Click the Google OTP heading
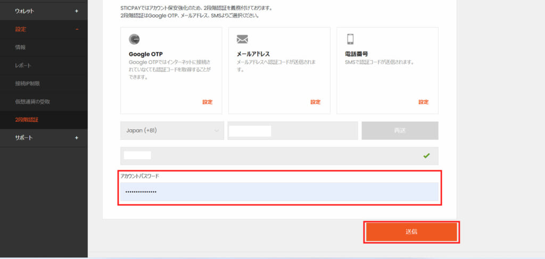 (146, 54)
